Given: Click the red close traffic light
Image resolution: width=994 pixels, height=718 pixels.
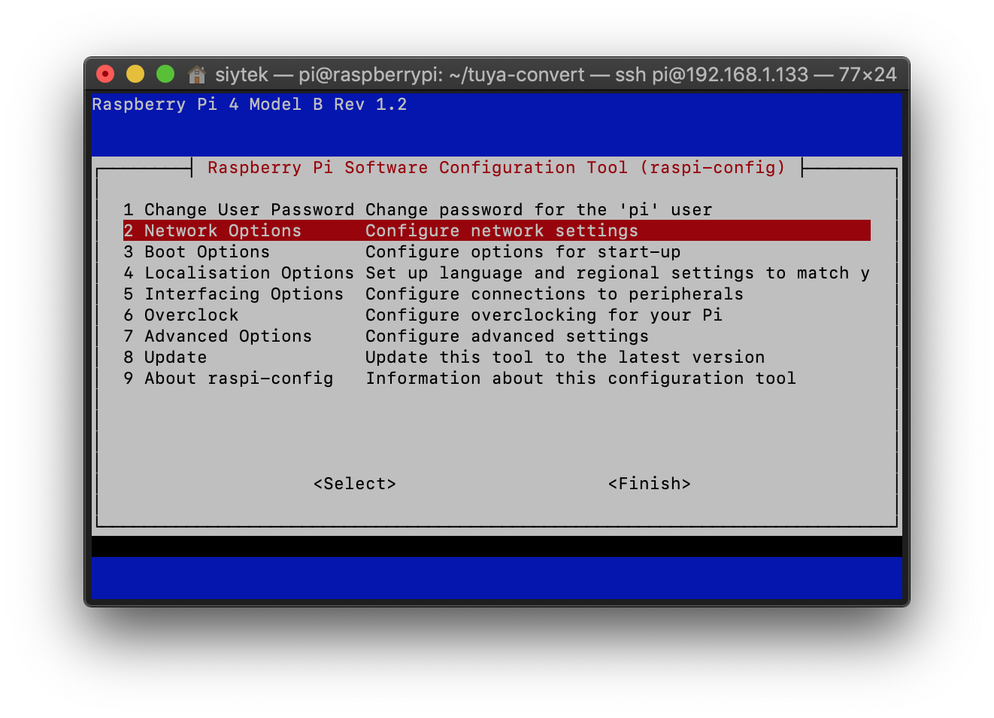Looking at the screenshot, I should click(x=105, y=74).
